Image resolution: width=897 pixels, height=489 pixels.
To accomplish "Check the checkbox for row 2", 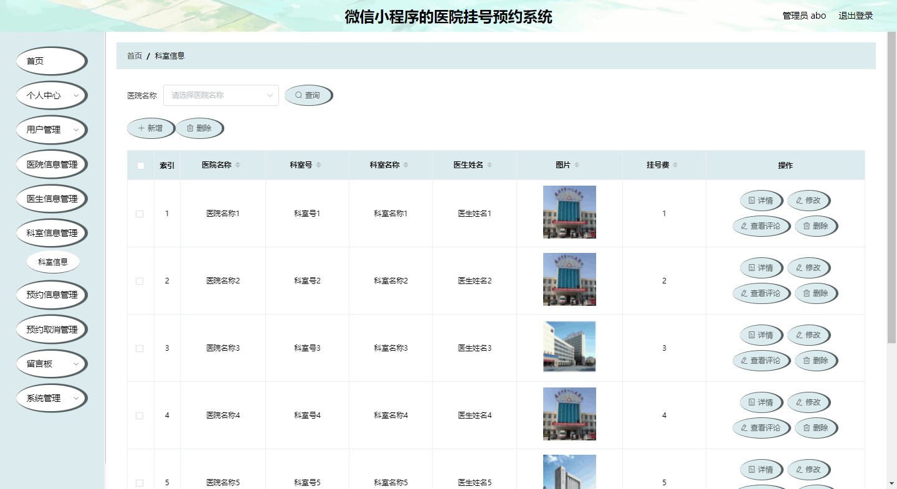I will click(x=140, y=281).
